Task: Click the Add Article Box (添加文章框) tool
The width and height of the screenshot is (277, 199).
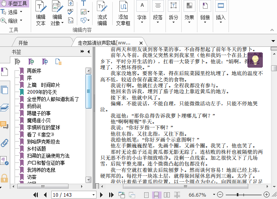Action: click(x=123, y=13)
